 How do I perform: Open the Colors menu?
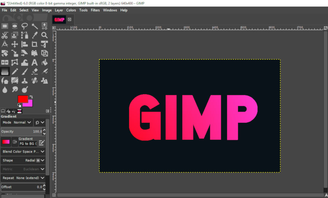click(x=71, y=10)
